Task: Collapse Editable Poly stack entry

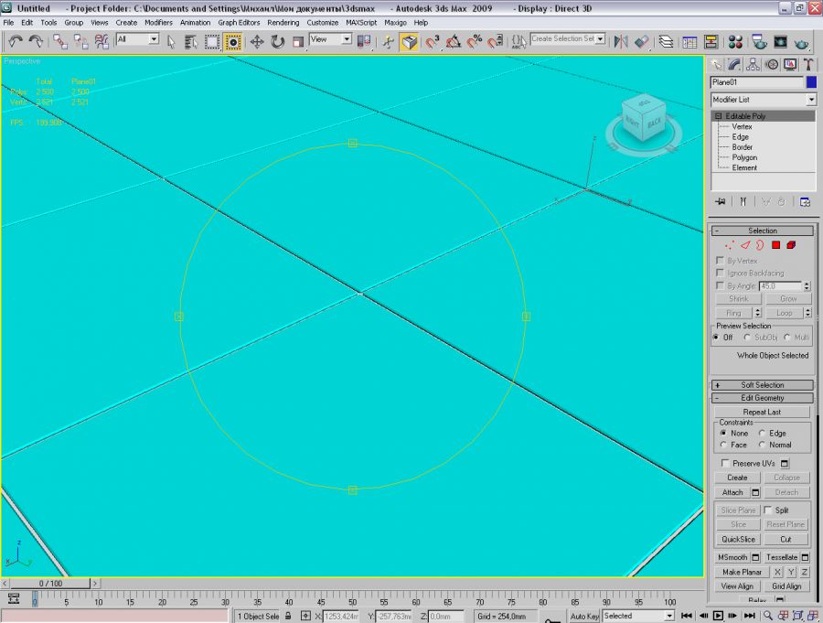Action: pos(719,116)
